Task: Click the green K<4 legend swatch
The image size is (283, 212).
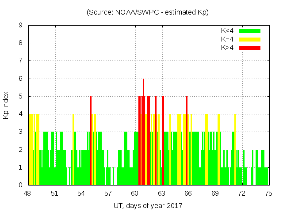Action: pyautogui.click(x=250, y=31)
